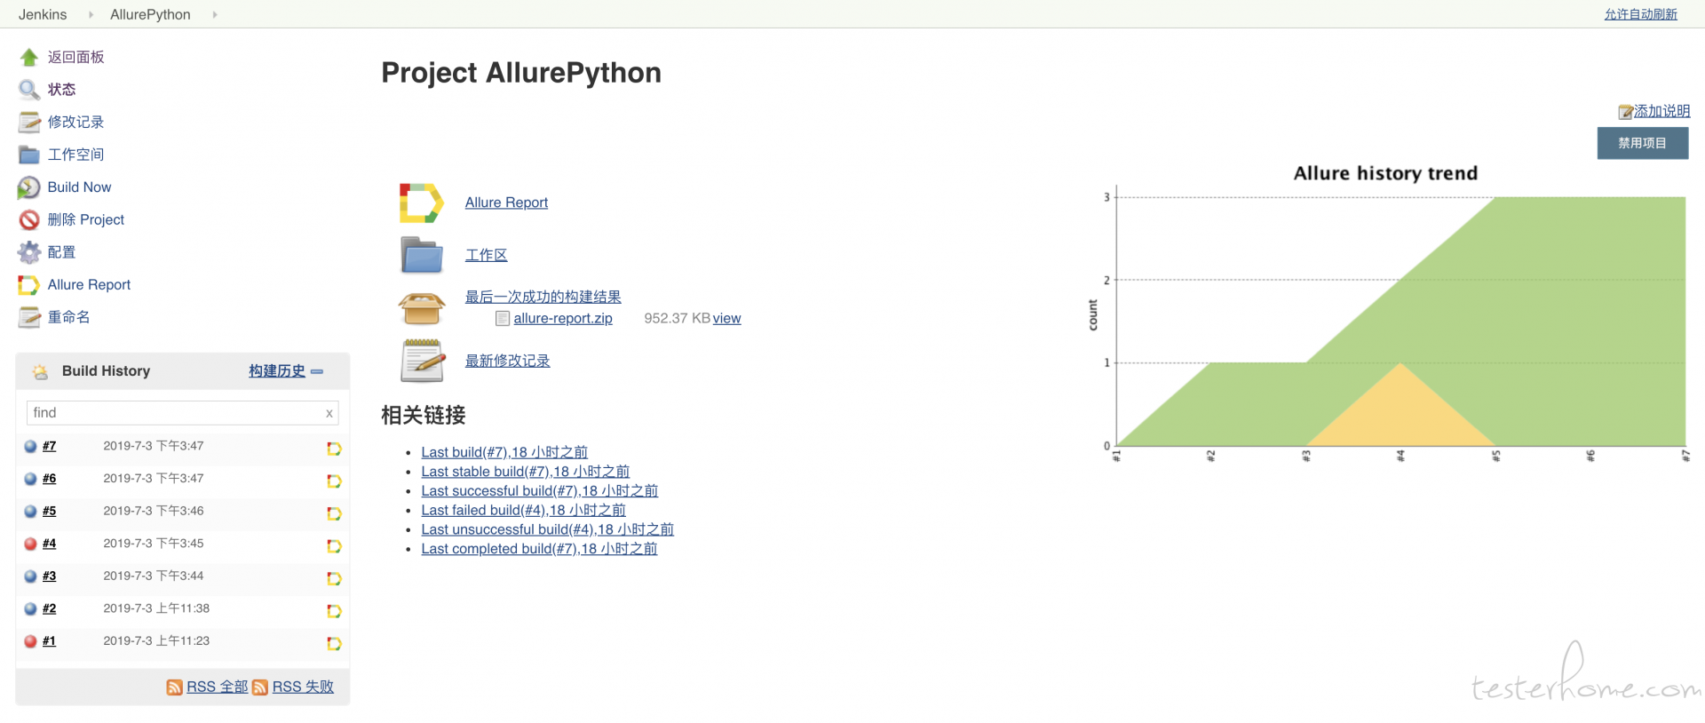1705x723 pixels.
Task: Open the dropdown arrow after Jenkins breadcrumb
Action: click(x=91, y=14)
